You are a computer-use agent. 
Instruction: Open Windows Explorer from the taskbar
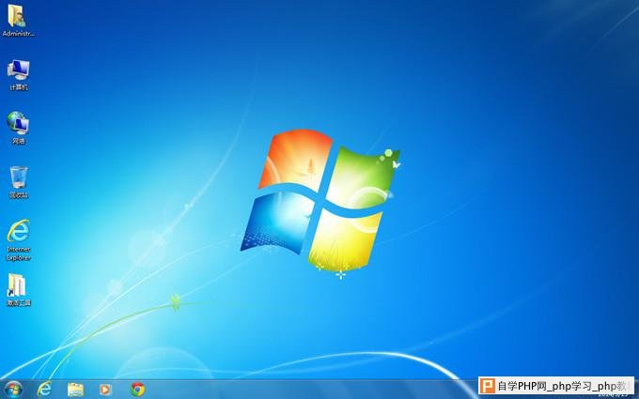click(x=75, y=390)
